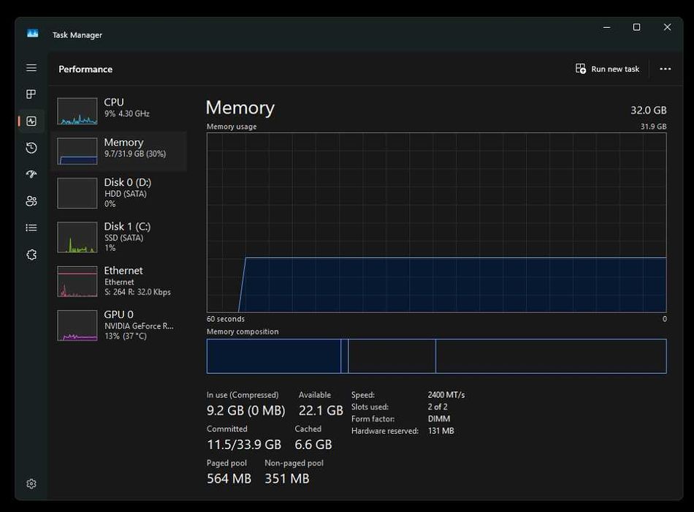Select Memory in the performance list
The height and width of the screenshot is (512, 694).
click(x=117, y=150)
